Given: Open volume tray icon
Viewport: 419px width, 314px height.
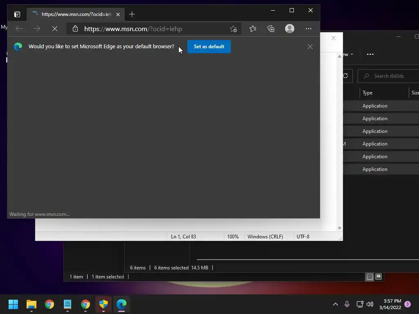Looking at the screenshot, I should click(370, 304).
